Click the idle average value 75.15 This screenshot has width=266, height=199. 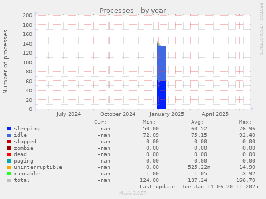[x=199, y=135]
